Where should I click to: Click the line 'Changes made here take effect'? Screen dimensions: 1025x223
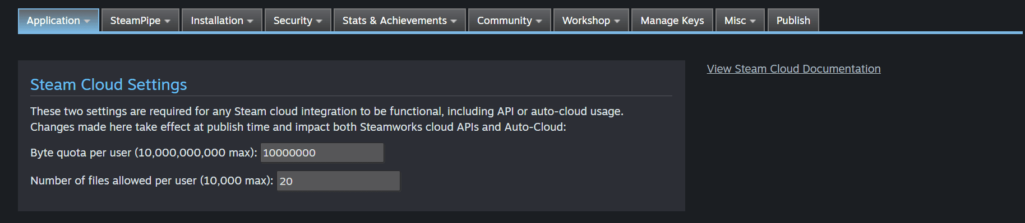(x=298, y=127)
